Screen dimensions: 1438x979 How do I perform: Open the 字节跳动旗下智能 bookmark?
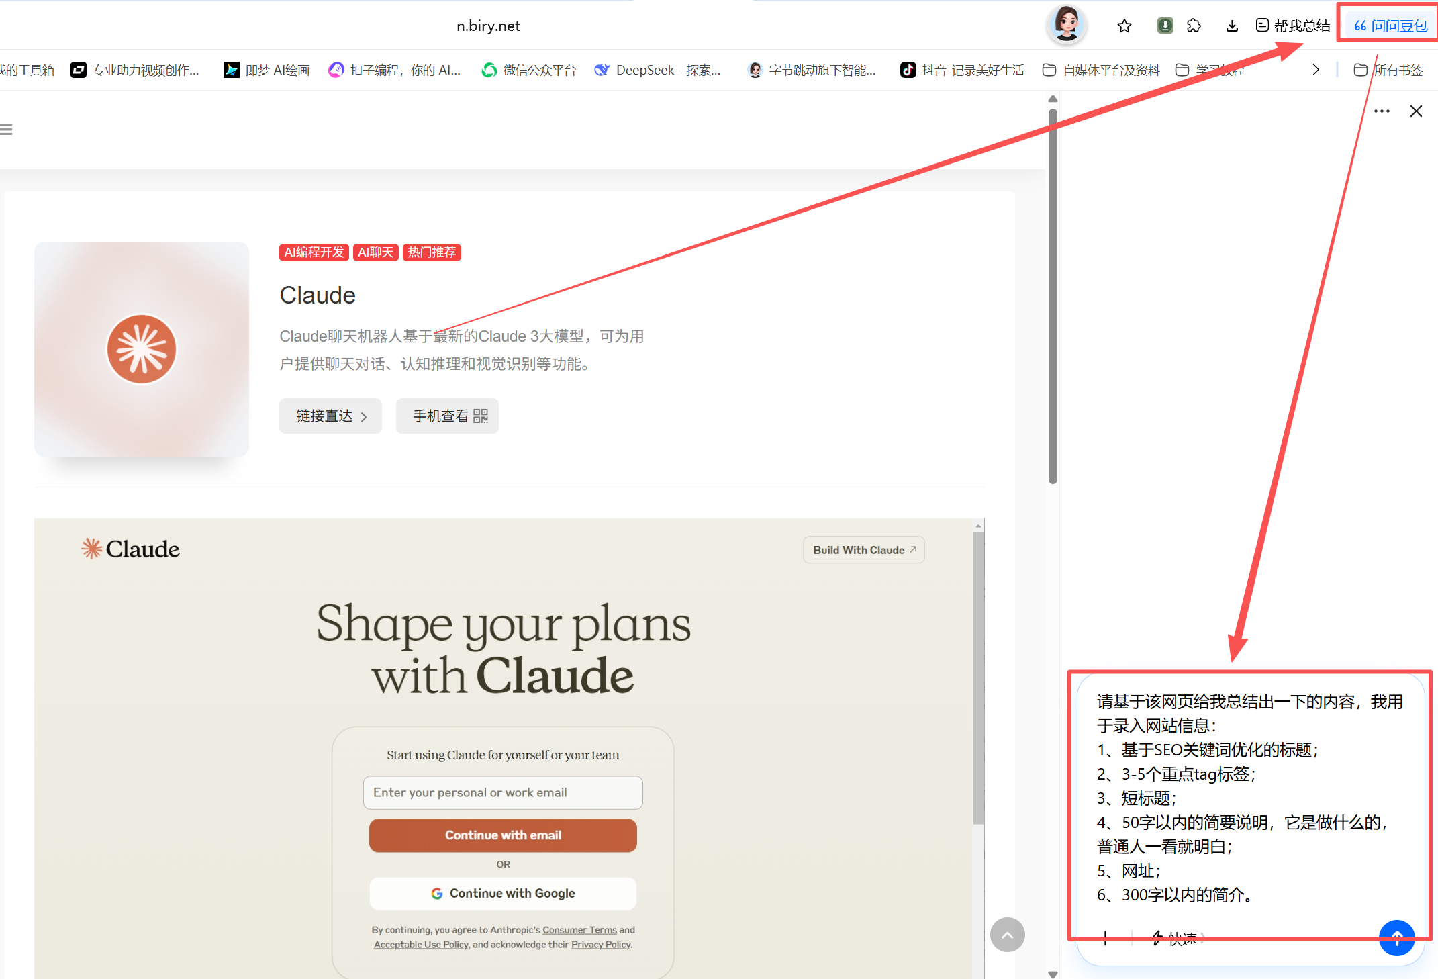click(x=812, y=70)
